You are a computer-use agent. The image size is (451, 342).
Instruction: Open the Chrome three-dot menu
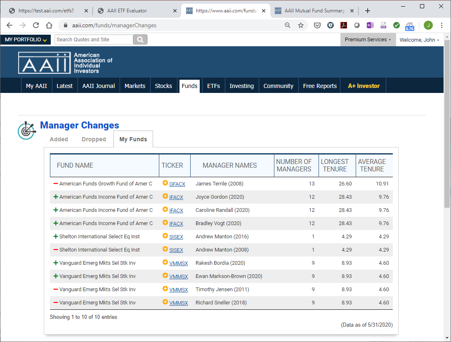pos(442,25)
